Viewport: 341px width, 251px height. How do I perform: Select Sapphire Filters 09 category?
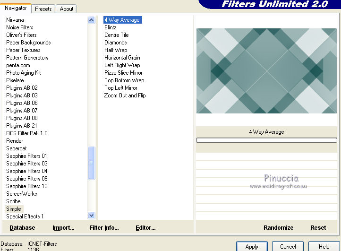(x=27, y=179)
